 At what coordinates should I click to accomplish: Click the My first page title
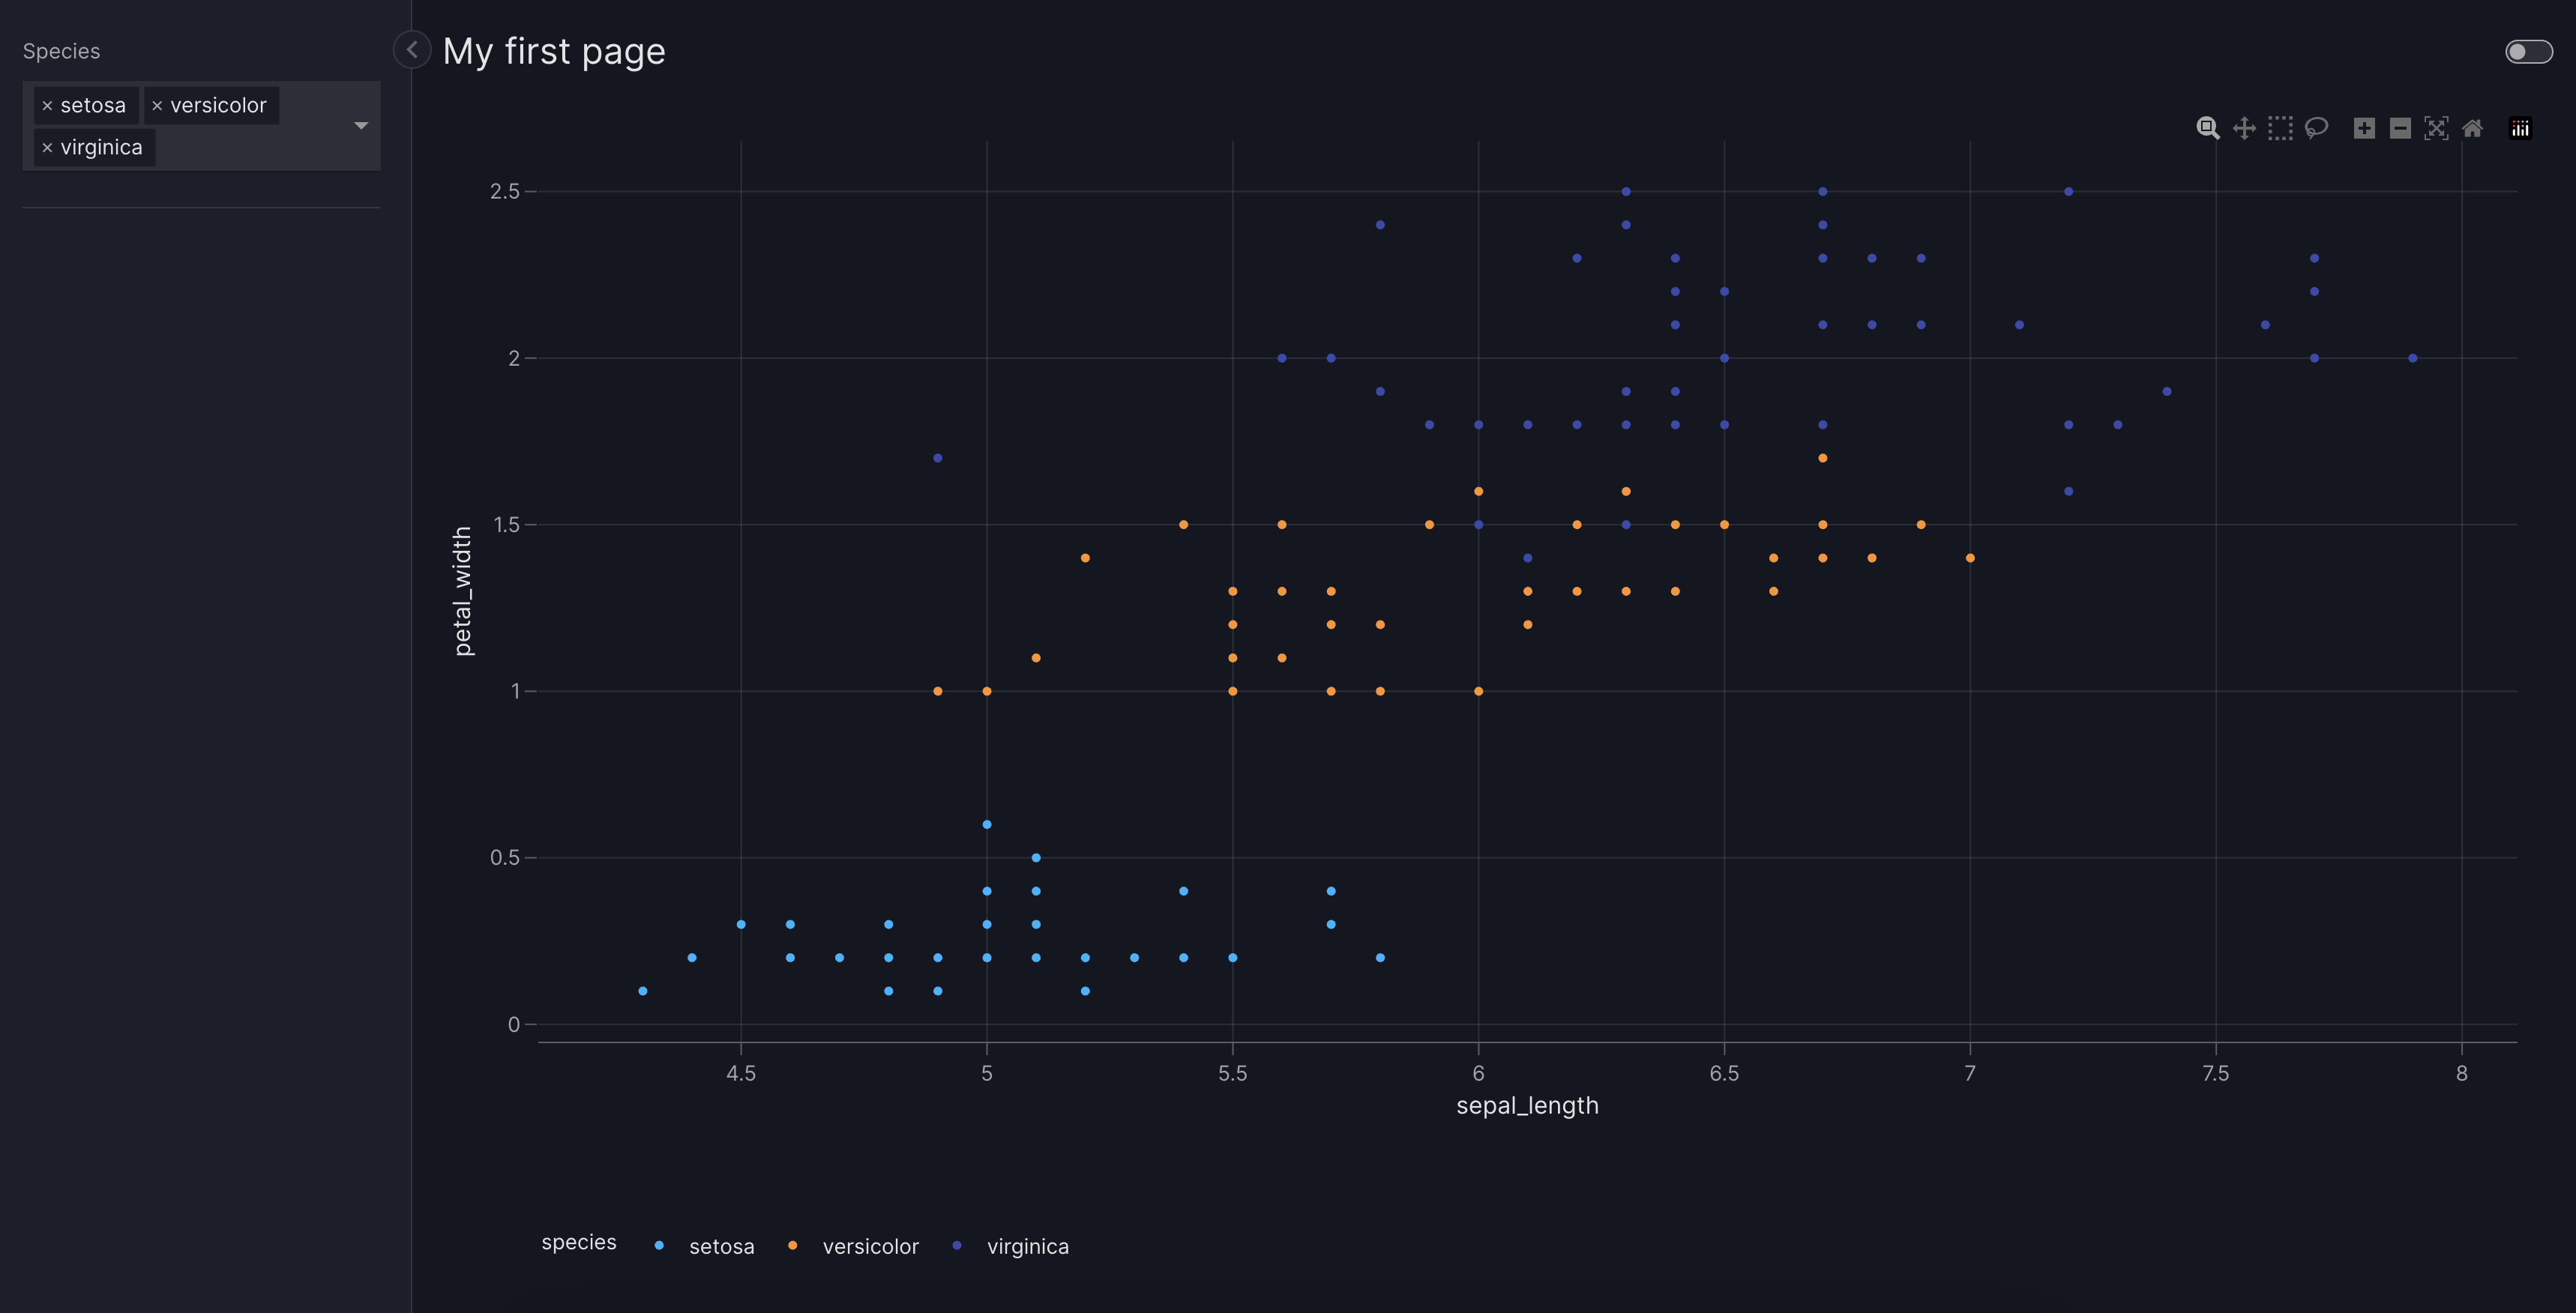click(553, 51)
